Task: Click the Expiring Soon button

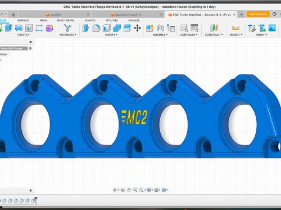Action: [x=258, y=14]
